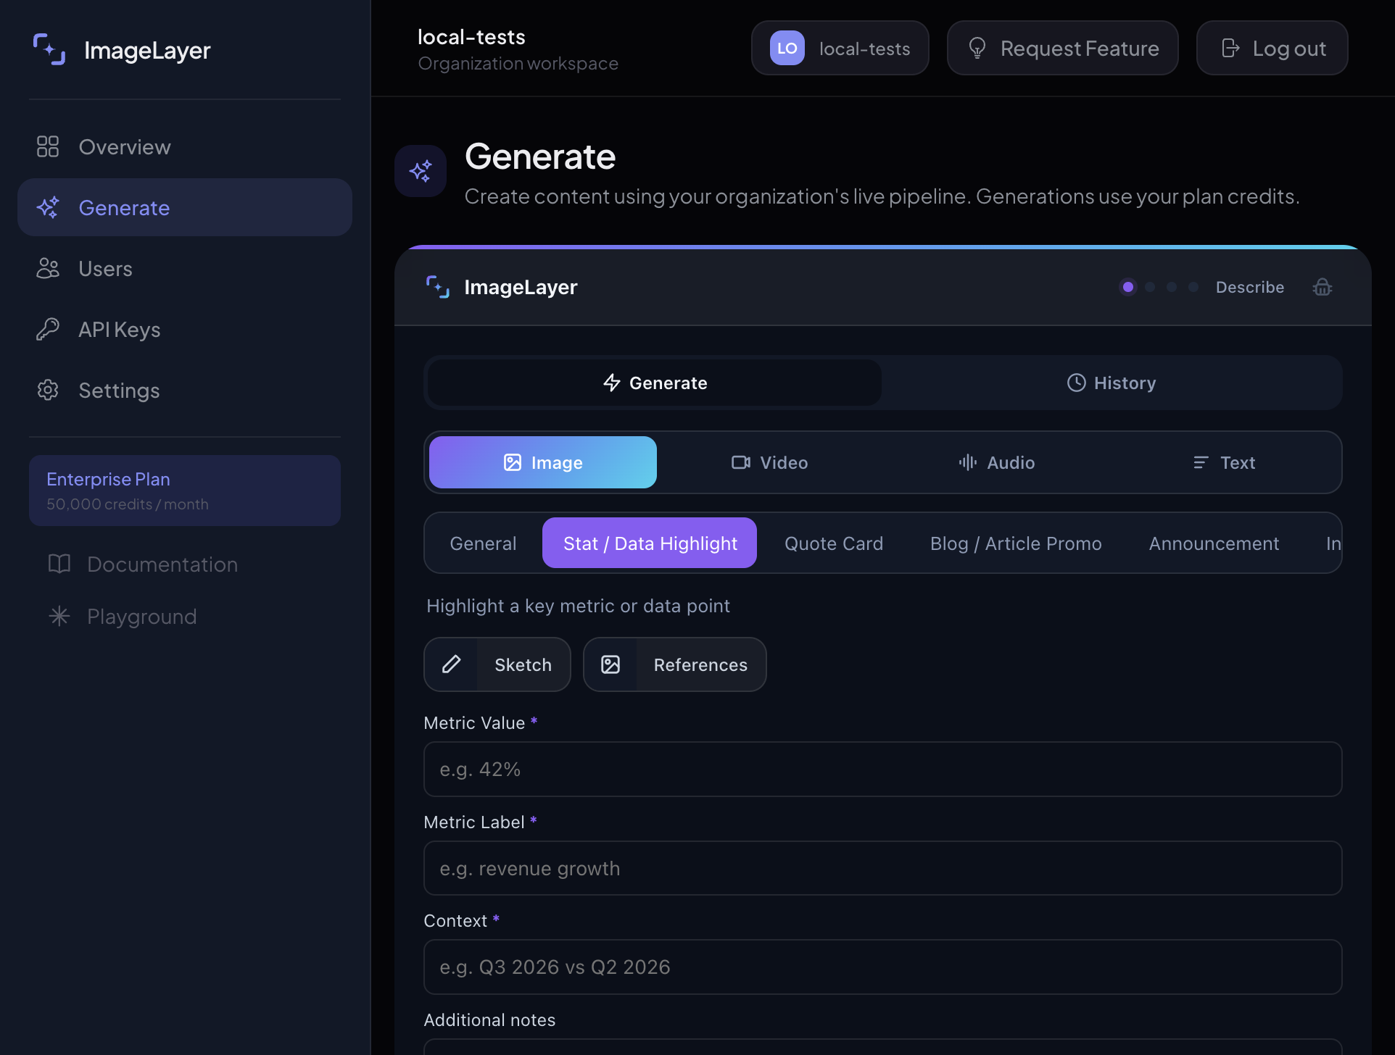Select the Video content type tab
This screenshot has height=1055, width=1395.
click(770, 462)
